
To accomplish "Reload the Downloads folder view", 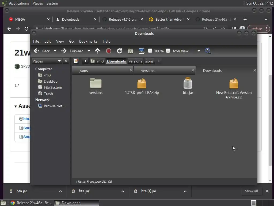I will click(x=120, y=51).
